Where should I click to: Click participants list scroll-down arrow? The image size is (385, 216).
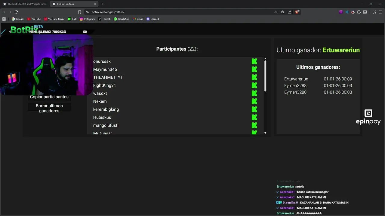coord(265,133)
